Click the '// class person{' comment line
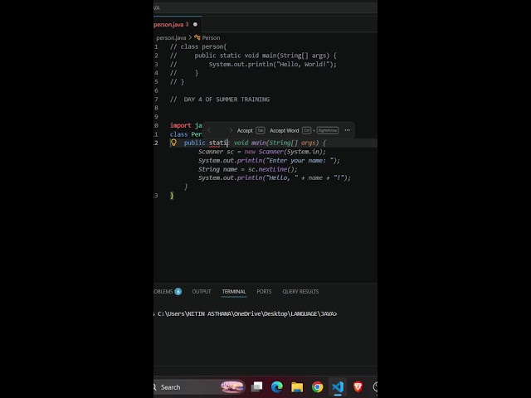 (198, 46)
